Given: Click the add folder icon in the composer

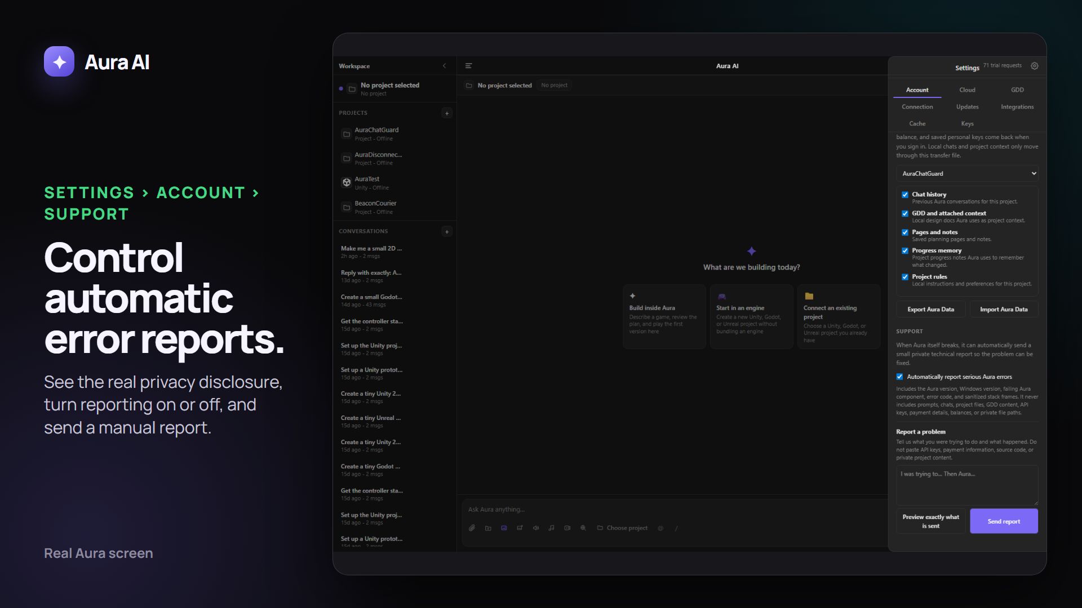Looking at the screenshot, I should coord(488,528).
